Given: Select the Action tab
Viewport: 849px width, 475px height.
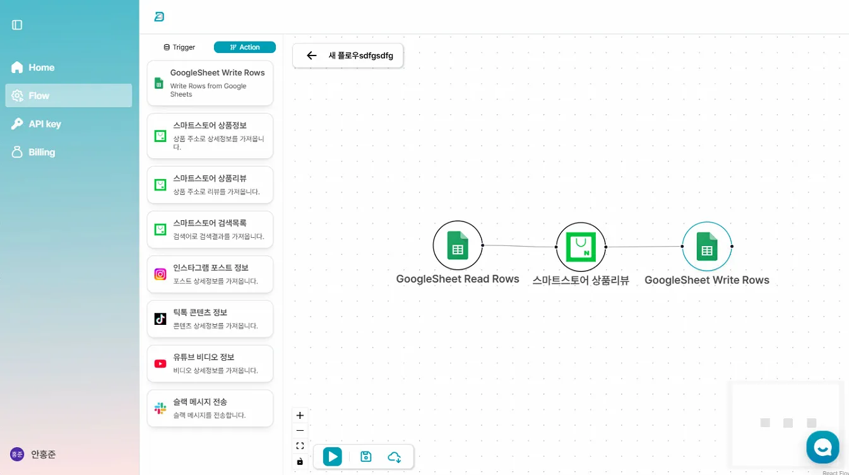Looking at the screenshot, I should (245, 47).
